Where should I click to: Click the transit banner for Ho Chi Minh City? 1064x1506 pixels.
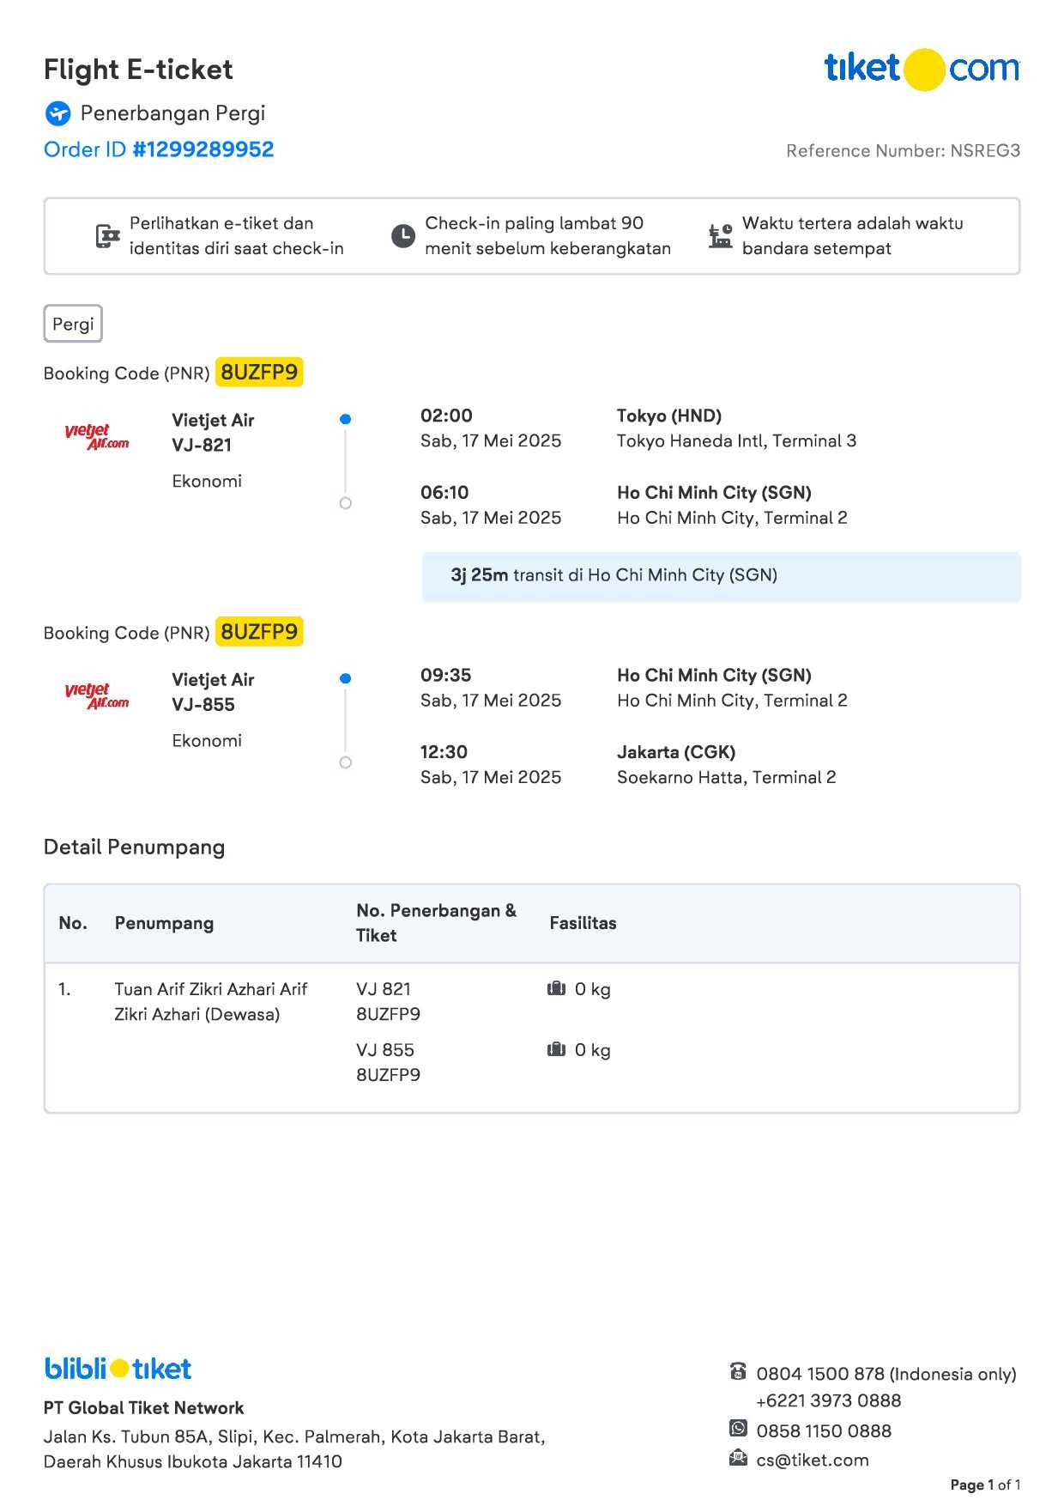pyautogui.click(x=721, y=576)
